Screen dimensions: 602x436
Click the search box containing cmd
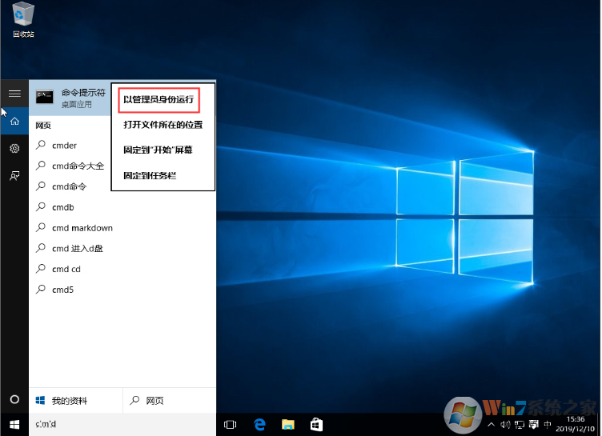tap(120, 424)
